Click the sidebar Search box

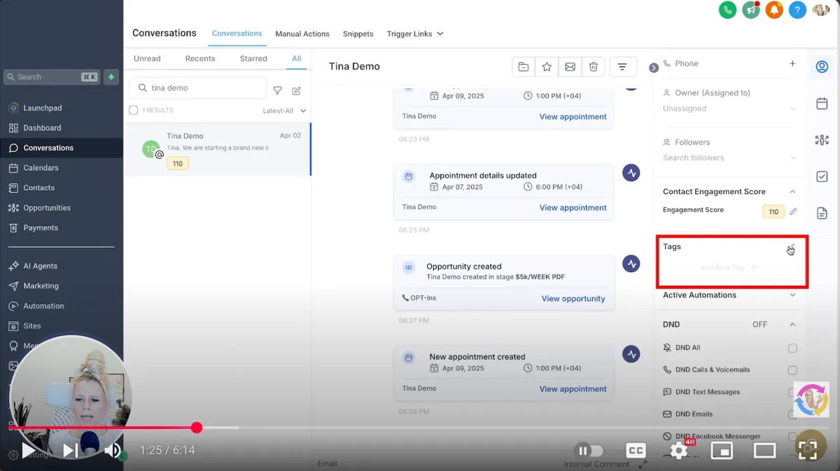tap(52, 77)
